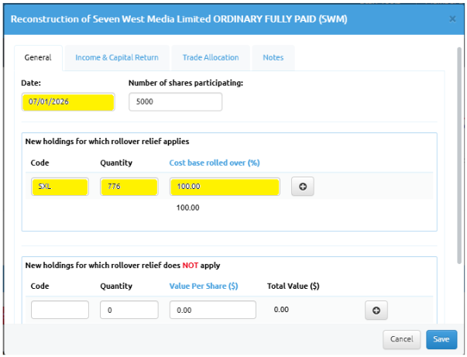Select the Notes tab
The height and width of the screenshot is (357, 467).
273,57
